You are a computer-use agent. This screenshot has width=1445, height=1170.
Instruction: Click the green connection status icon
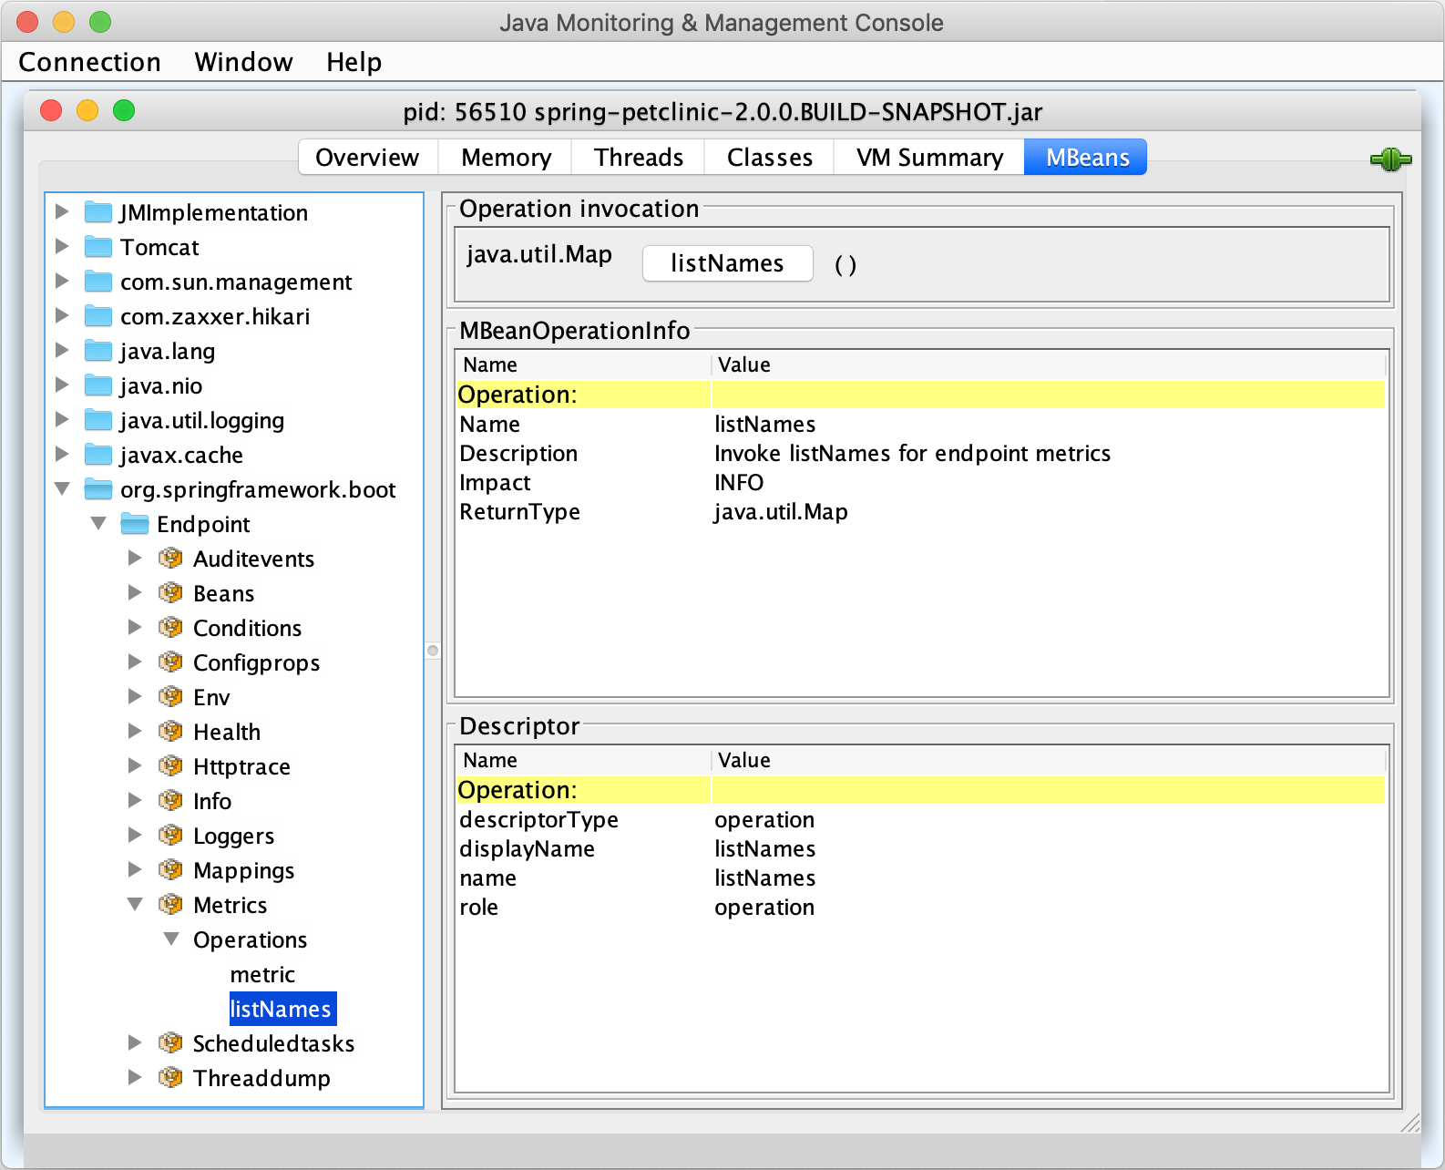click(1390, 160)
